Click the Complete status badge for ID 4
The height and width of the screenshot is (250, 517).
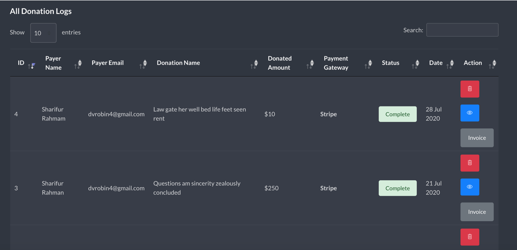pyautogui.click(x=398, y=114)
